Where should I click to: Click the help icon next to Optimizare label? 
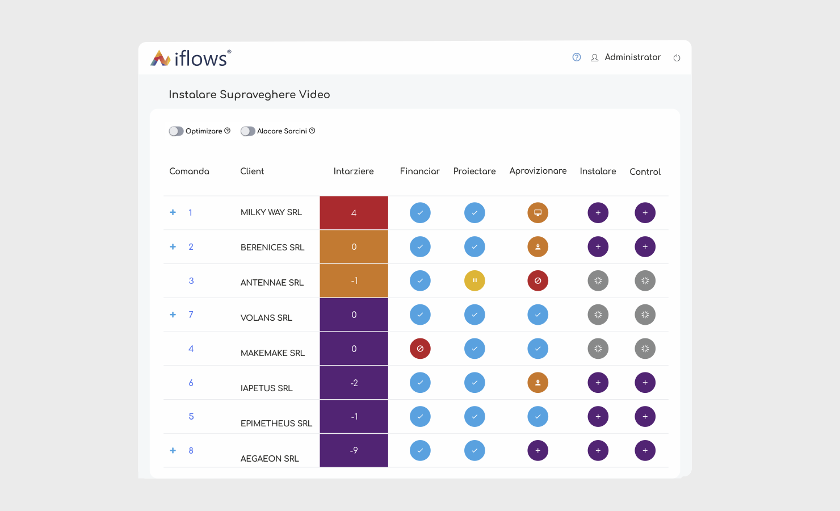pos(227,131)
